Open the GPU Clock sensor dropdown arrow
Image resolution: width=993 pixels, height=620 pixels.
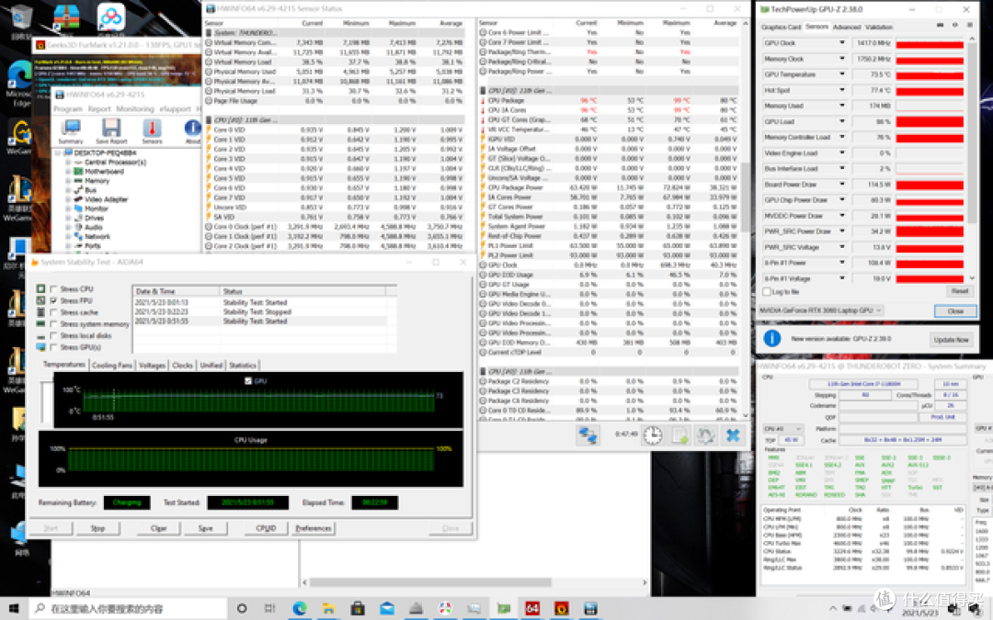coord(841,43)
